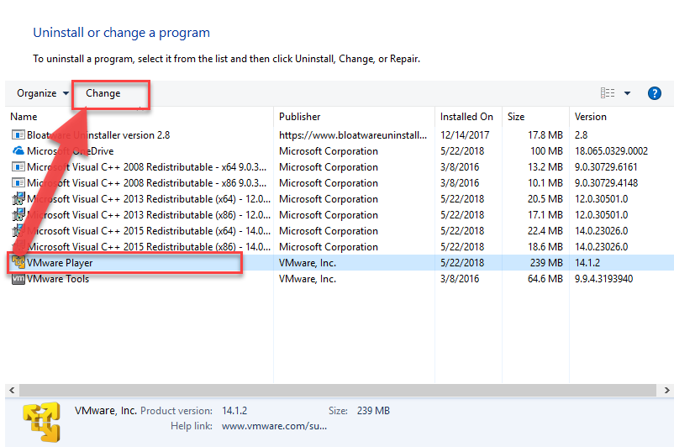Open the www.vmware.com help link
This screenshot has height=447, width=674.
click(x=274, y=426)
